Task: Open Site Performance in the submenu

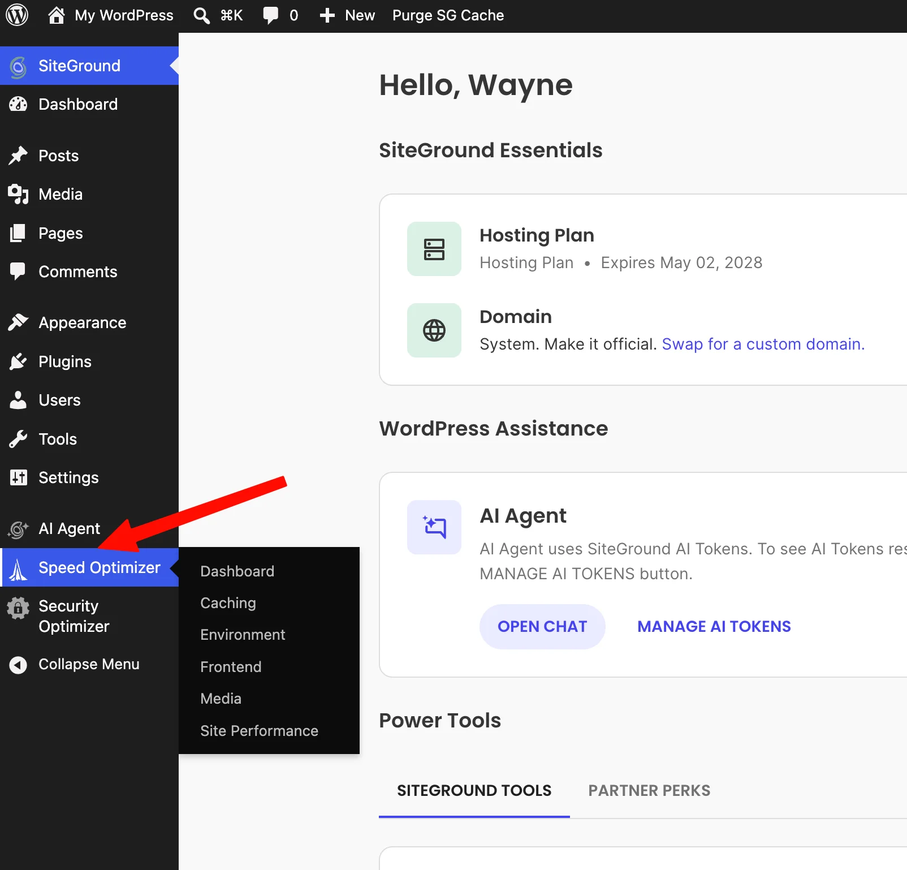Action: tap(259, 731)
